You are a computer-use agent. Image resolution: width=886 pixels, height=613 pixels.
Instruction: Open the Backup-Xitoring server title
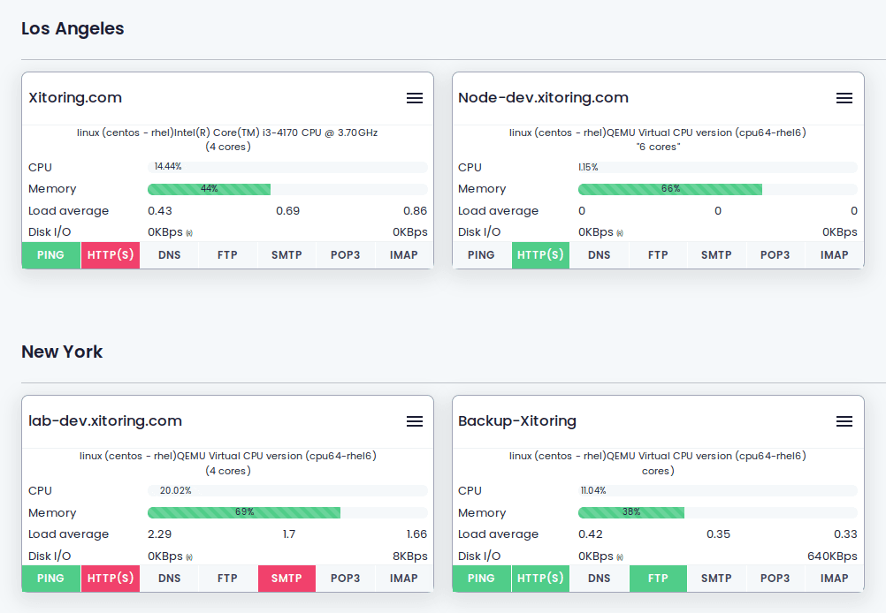(x=516, y=421)
